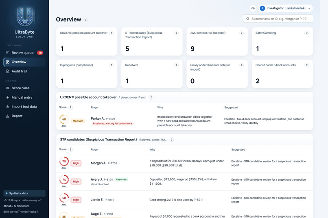Open the In progress (compliance) card
This screenshot has height=218, width=328.
pyautogui.click(x=87, y=73)
